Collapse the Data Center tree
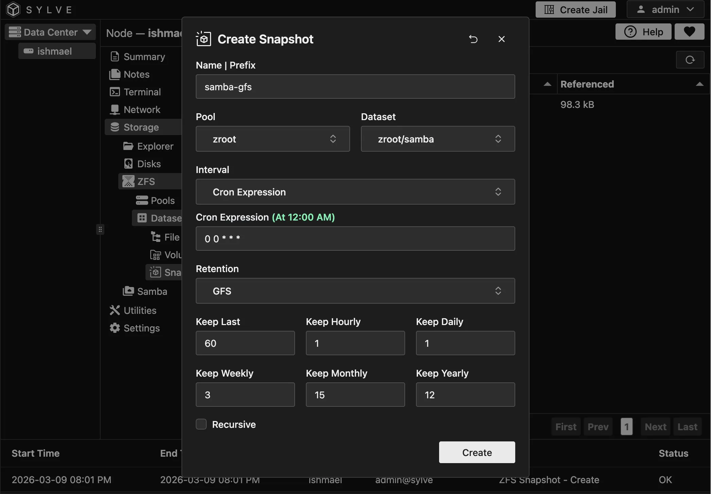This screenshot has height=494, width=711. [x=87, y=32]
